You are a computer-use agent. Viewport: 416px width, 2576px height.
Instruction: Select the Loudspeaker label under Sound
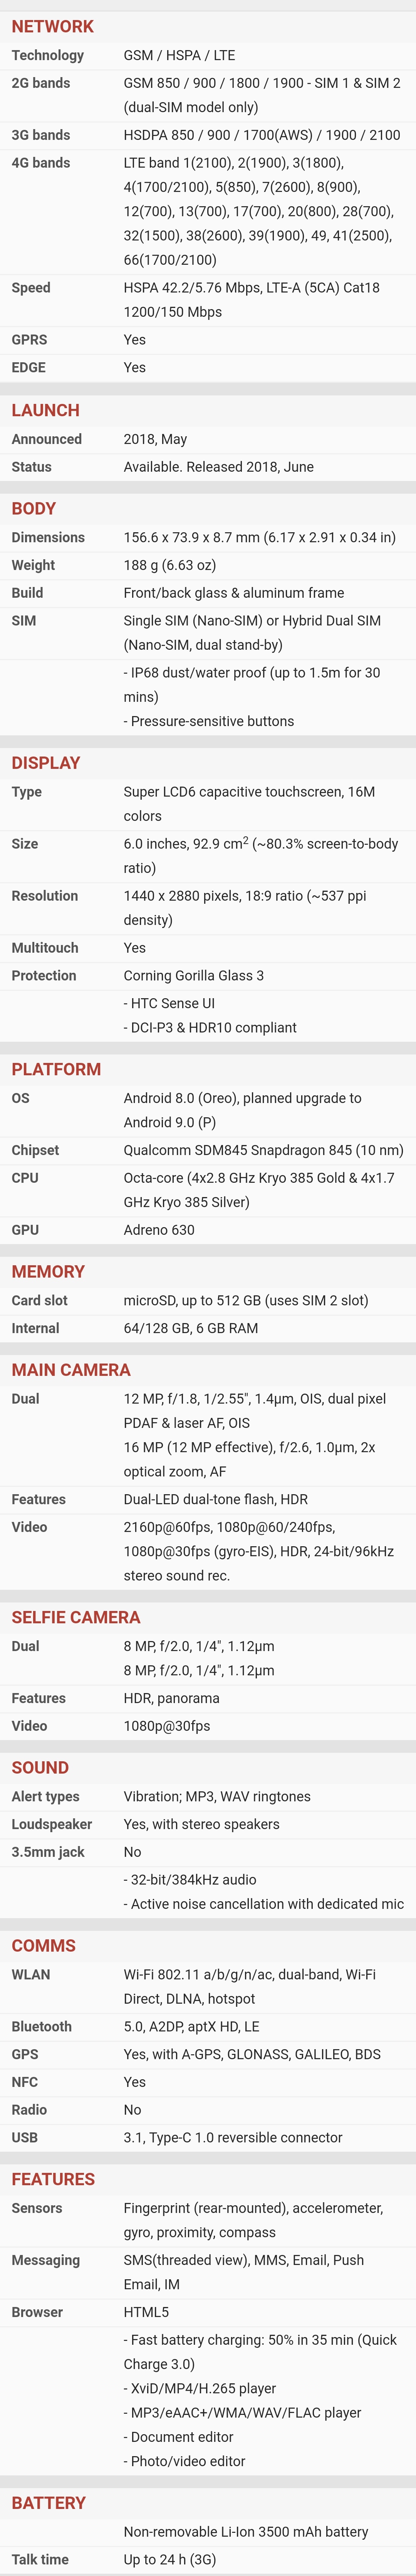(x=51, y=1824)
